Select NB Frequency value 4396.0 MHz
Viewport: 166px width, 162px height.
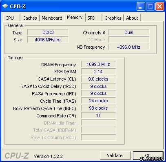129,47
